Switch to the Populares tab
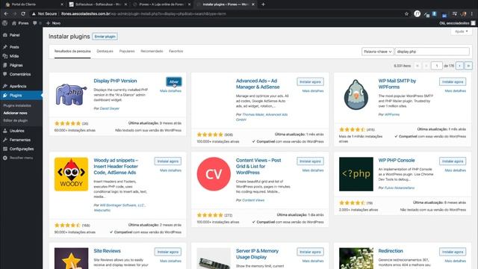 click(x=127, y=52)
